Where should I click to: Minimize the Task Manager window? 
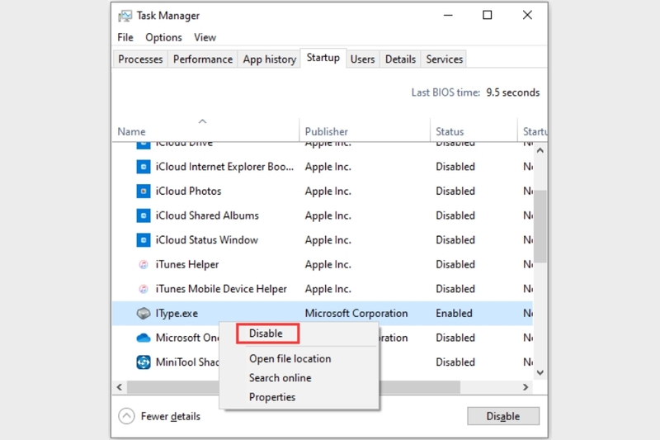448,15
